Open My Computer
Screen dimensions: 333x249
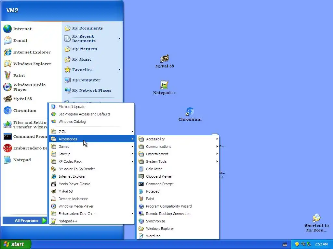[x=92, y=80]
